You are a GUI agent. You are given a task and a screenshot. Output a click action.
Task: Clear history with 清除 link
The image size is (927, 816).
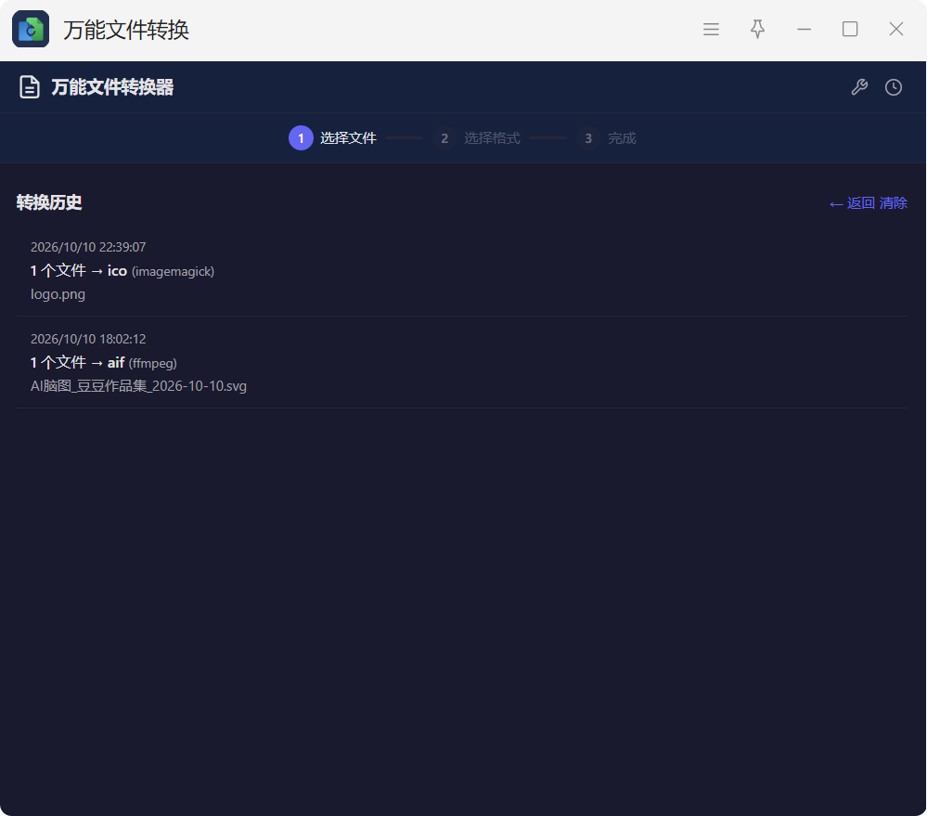coord(894,203)
